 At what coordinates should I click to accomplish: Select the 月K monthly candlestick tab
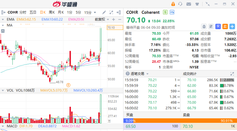[61, 12]
